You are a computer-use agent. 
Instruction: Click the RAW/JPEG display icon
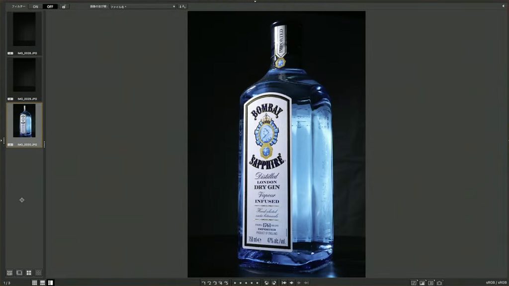[9, 273]
